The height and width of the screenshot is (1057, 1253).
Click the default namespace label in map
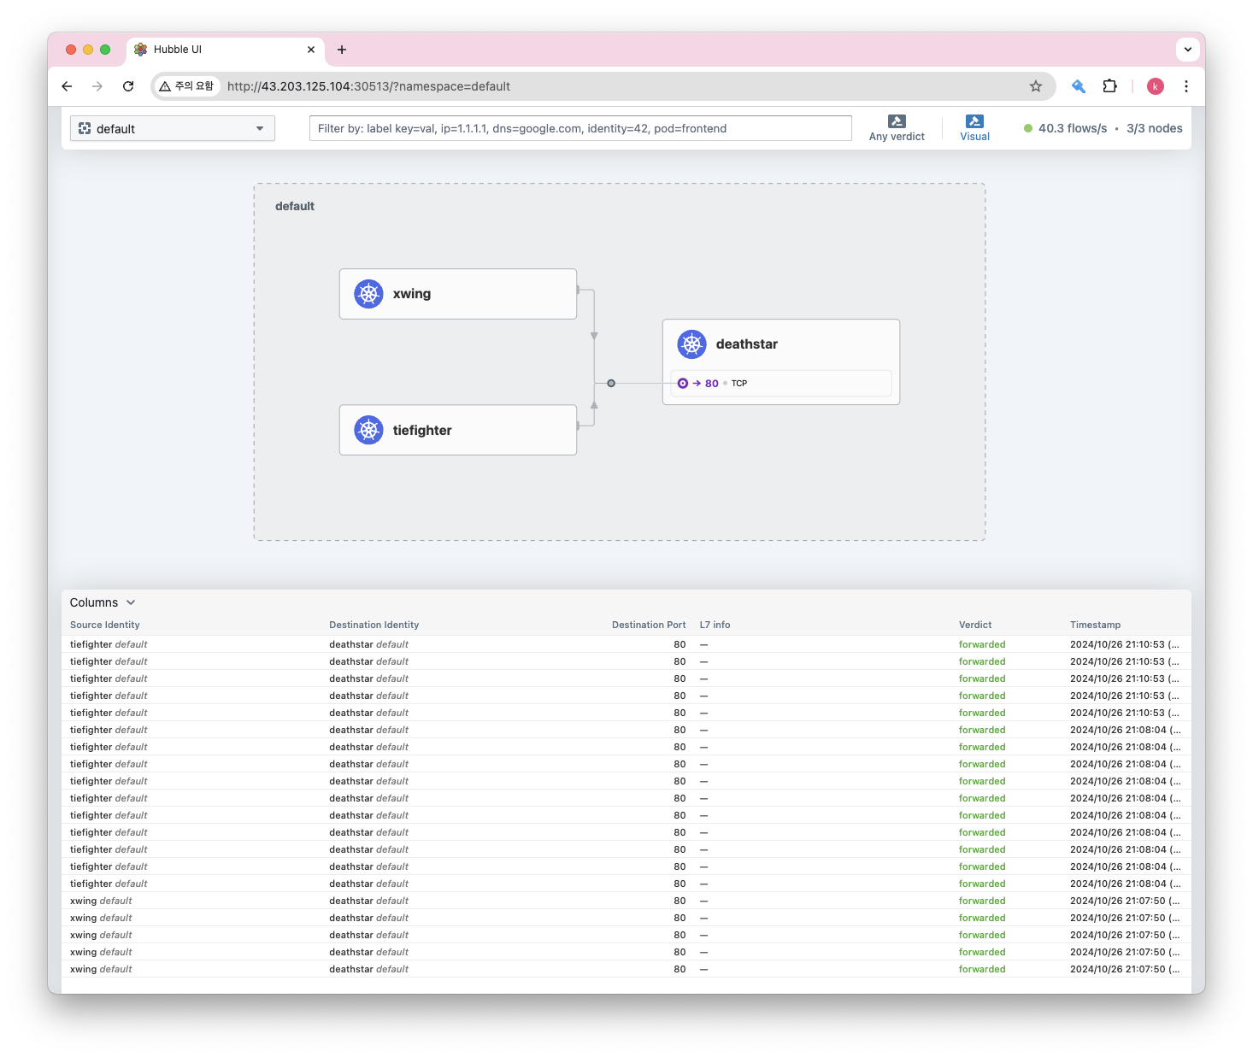(295, 206)
